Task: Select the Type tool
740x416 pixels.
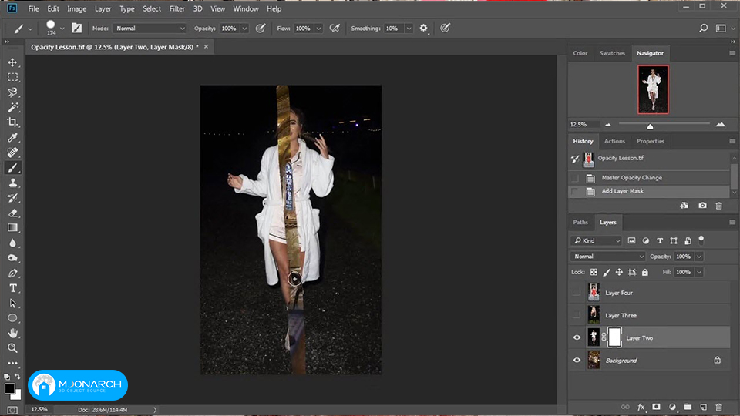Action: pyautogui.click(x=13, y=288)
